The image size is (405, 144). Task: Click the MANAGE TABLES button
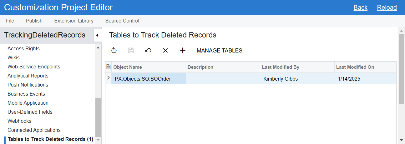[x=220, y=51]
